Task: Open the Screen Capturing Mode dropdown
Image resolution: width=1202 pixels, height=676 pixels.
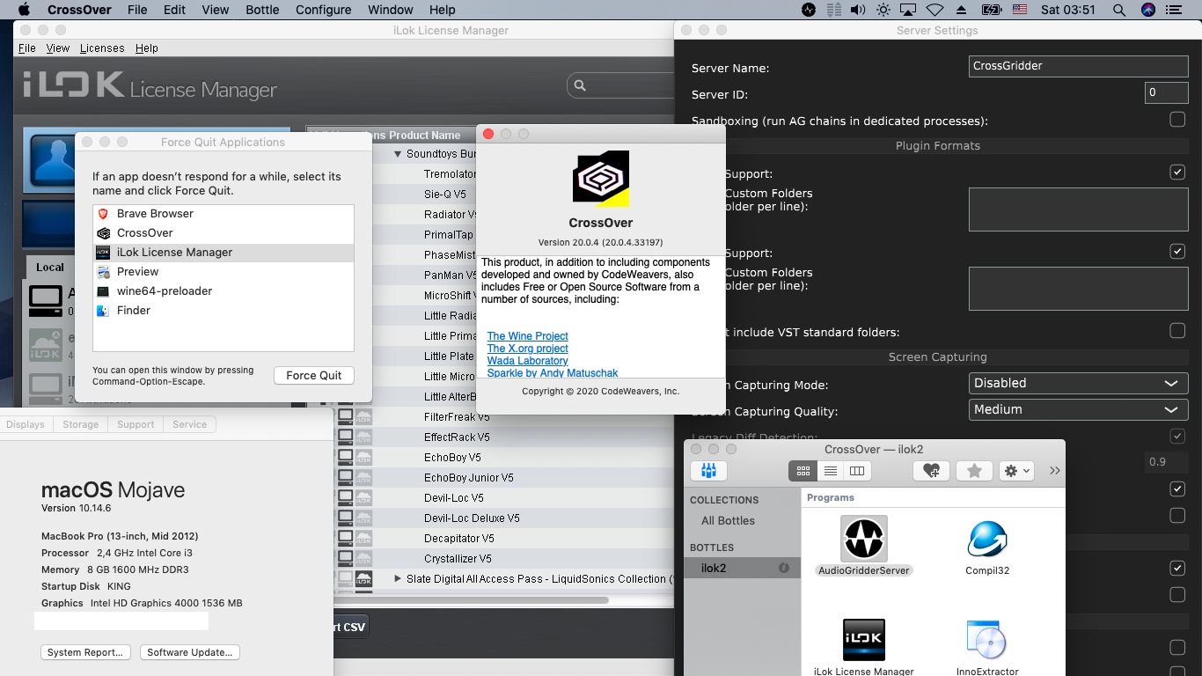Action: 1079,383
